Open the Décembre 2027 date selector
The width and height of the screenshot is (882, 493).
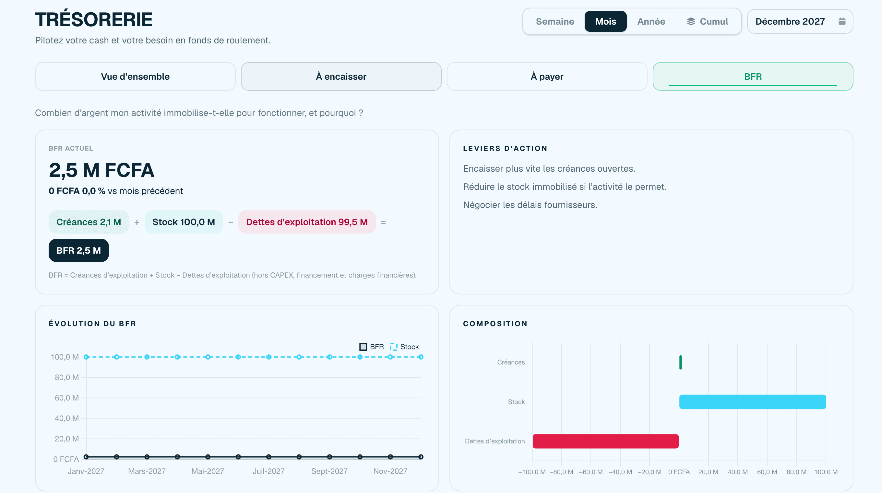[800, 22]
